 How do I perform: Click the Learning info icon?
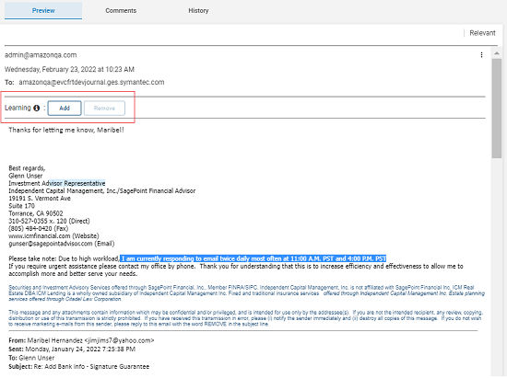coord(37,108)
